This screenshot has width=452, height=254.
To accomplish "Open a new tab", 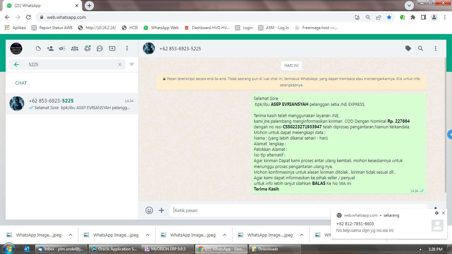I will (x=89, y=6).
